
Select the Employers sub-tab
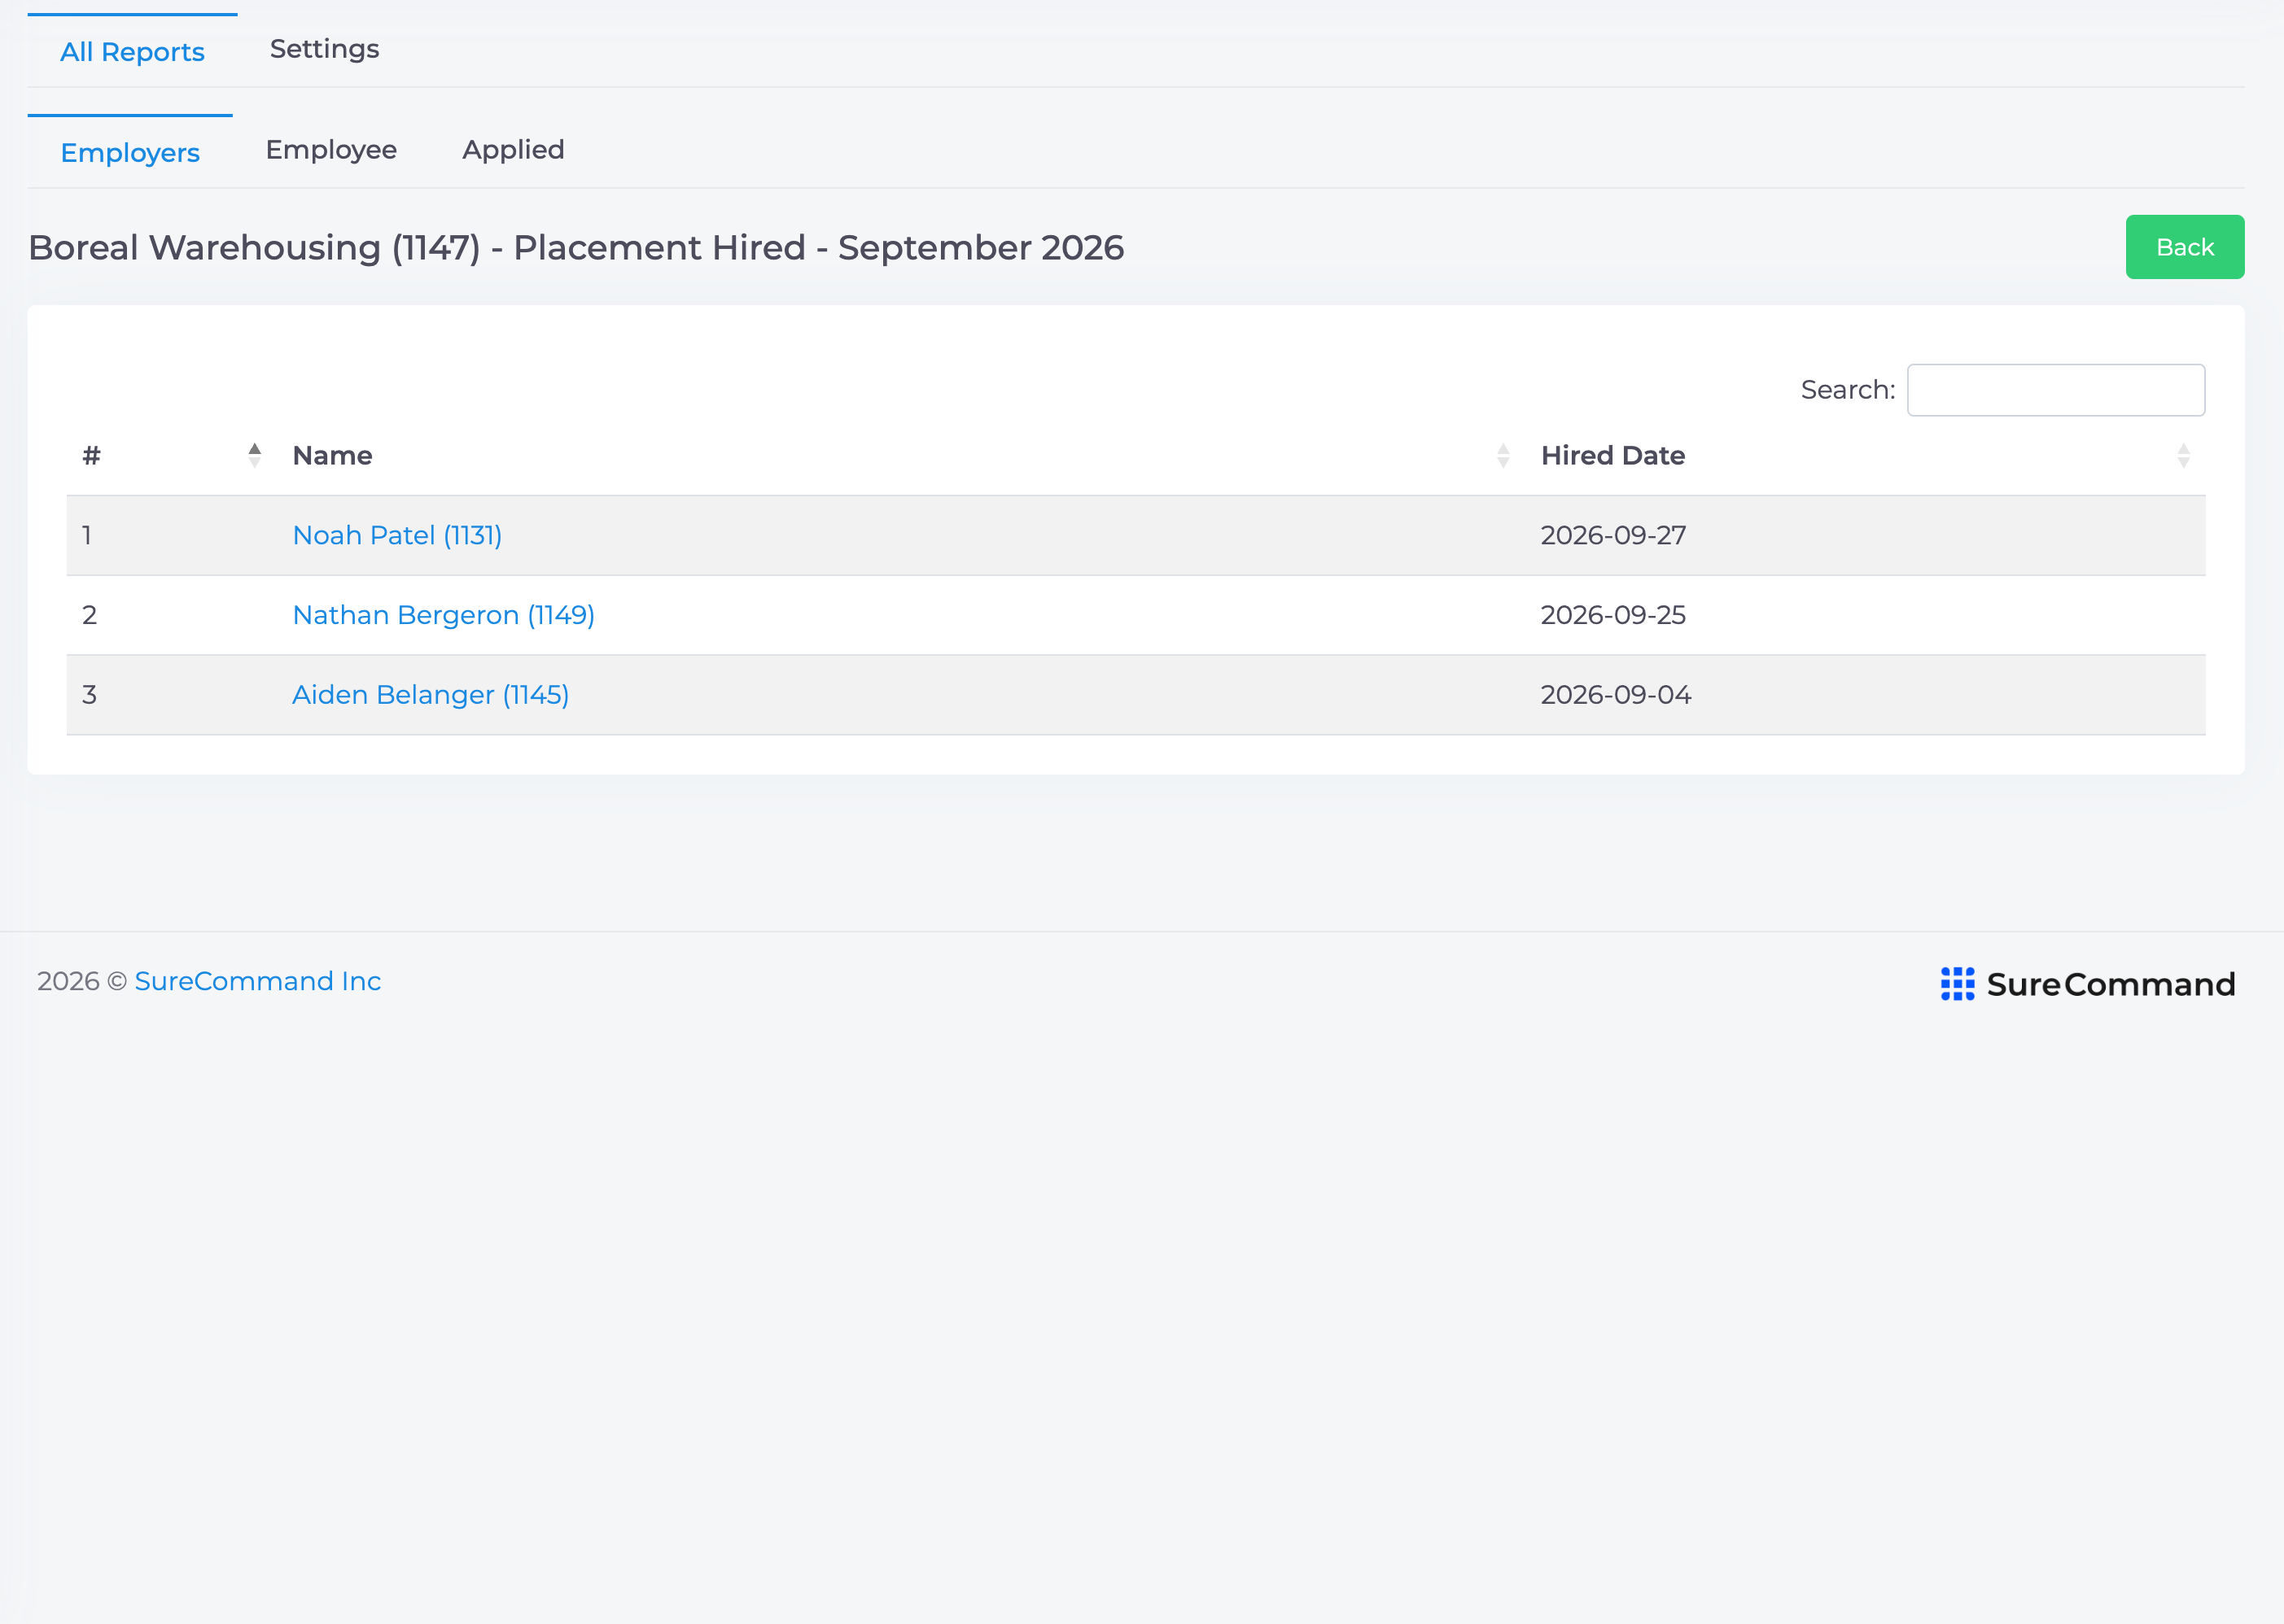pyautogui.click(x=130, y=152)
